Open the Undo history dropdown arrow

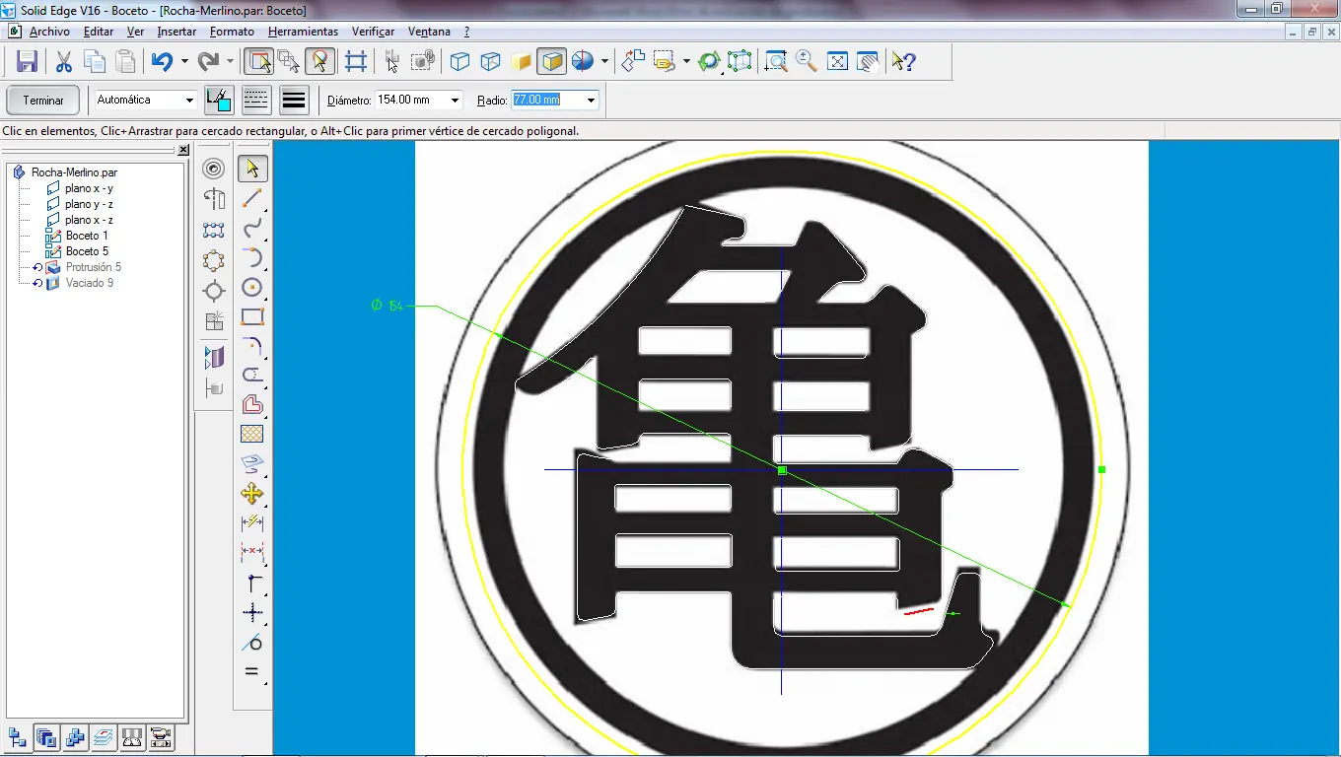point(182,61)
